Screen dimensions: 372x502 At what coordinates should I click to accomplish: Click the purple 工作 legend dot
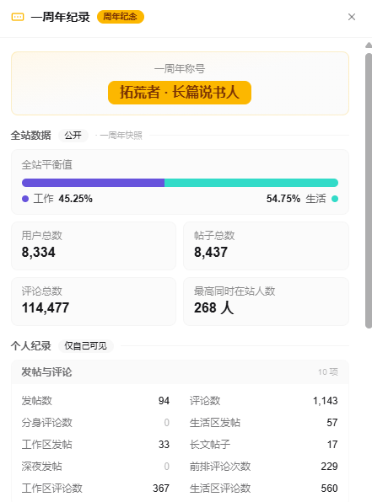(25, 199)
